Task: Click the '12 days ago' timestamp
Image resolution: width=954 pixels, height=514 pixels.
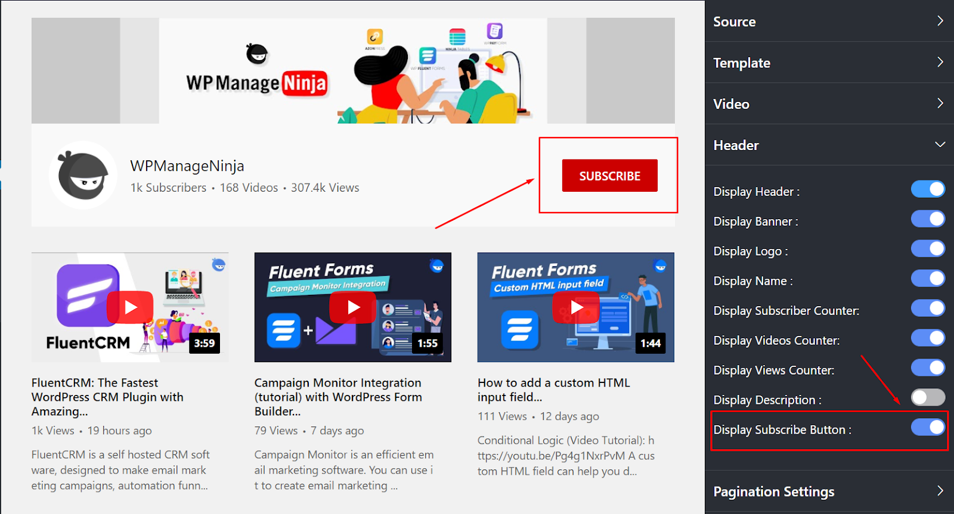Action: (569, 416)
